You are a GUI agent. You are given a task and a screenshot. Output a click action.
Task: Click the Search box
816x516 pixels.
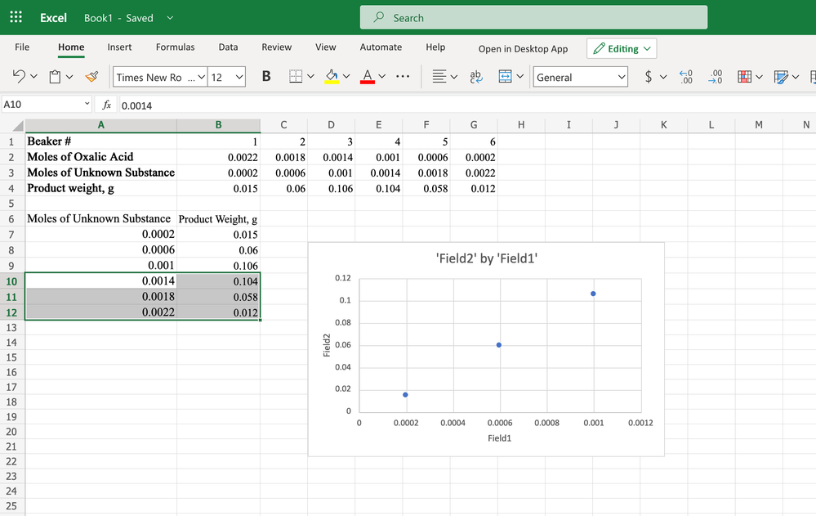[x=533, y=17]
